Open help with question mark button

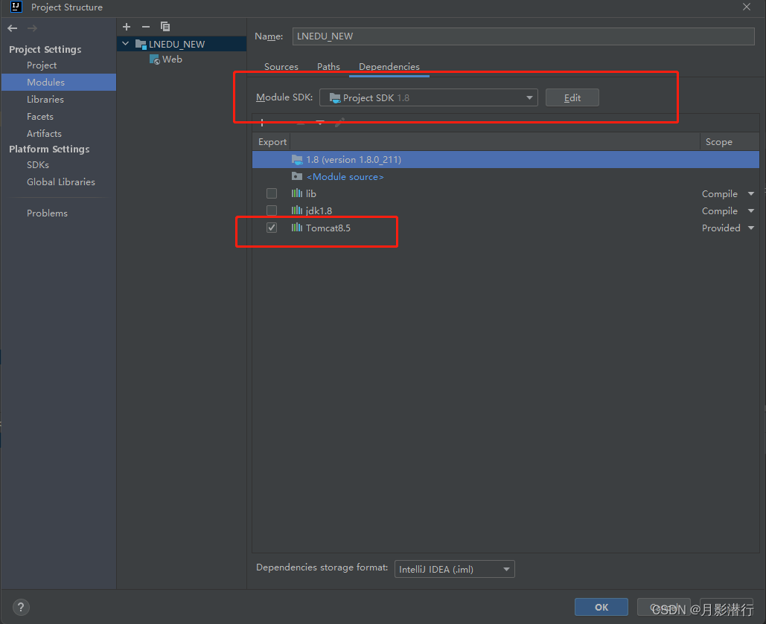click(x=21, y=607)
